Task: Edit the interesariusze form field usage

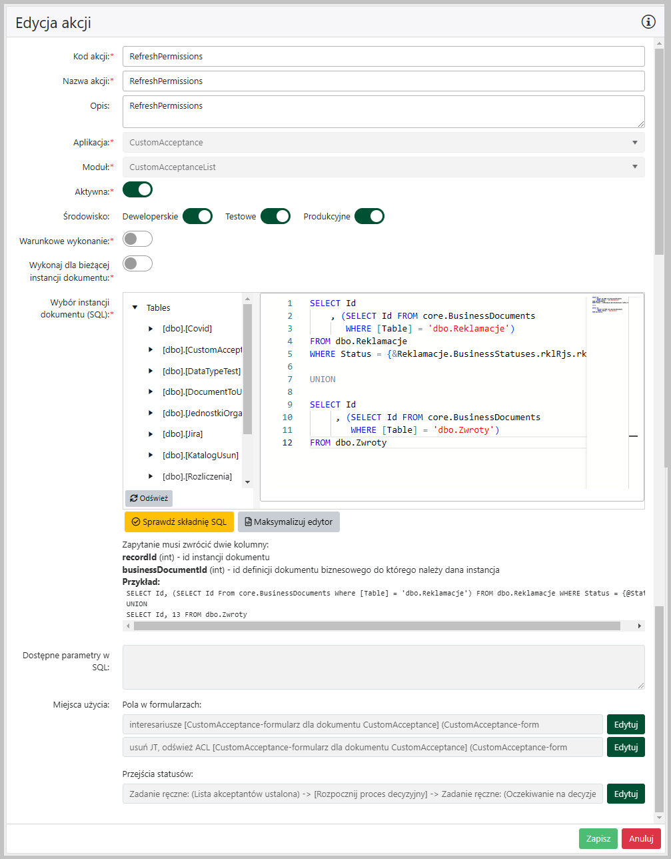Action: click(x=625, y=725)
